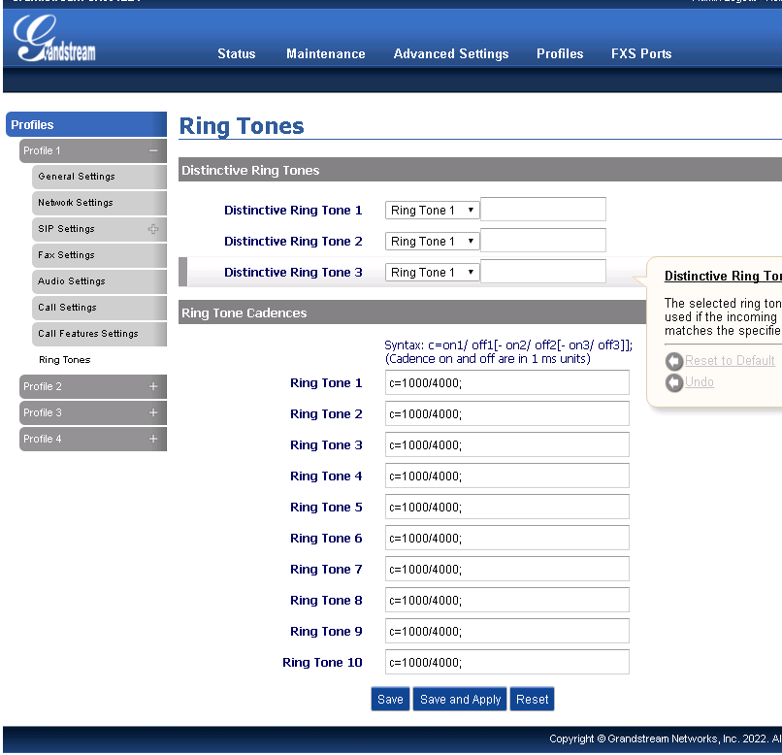Focus Distinctive Ring Tone 3 caller ID field

543,272
